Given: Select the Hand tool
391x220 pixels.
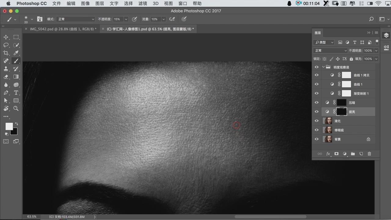Looking at the screenshot, I should pos(6,108).
